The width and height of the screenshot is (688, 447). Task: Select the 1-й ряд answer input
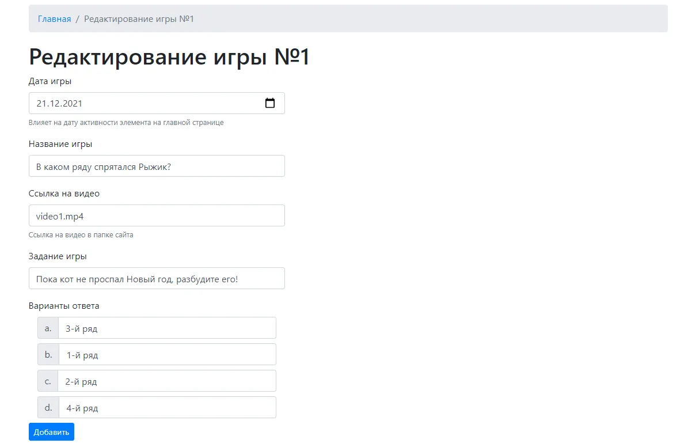pos(167,354)
